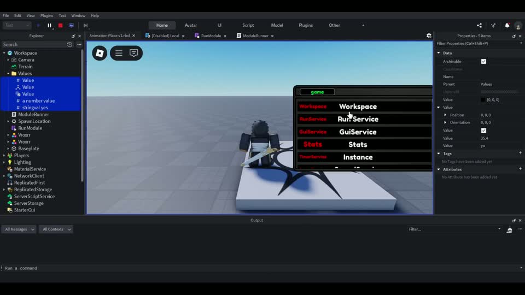This screenshot has height=295, width=525.
Task: Open All Contexts dropdown
Action: coord(56,229)
